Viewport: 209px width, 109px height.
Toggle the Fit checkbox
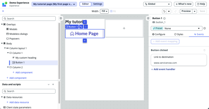coord(111,11)
